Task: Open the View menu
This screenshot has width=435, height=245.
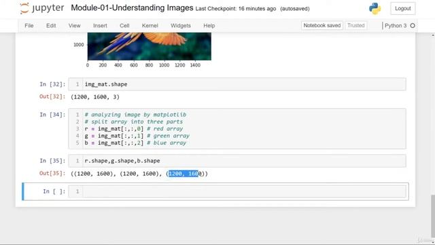Action: pyautogui.click(x=74, y=26)
